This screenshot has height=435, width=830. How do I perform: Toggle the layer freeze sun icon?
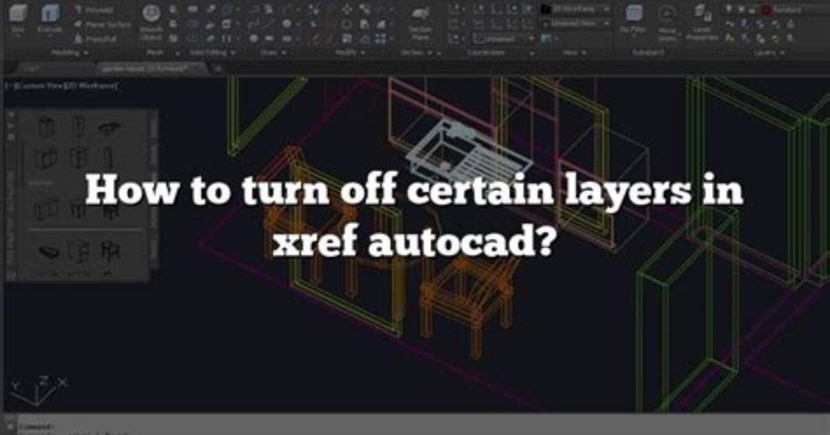coord(740,10)
